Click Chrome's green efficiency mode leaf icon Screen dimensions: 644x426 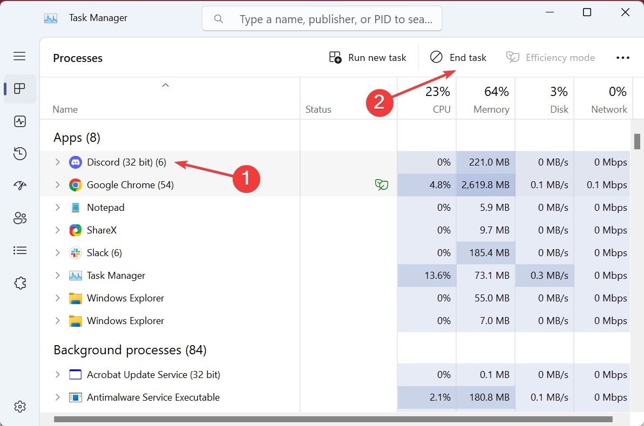tap(382, 184)
